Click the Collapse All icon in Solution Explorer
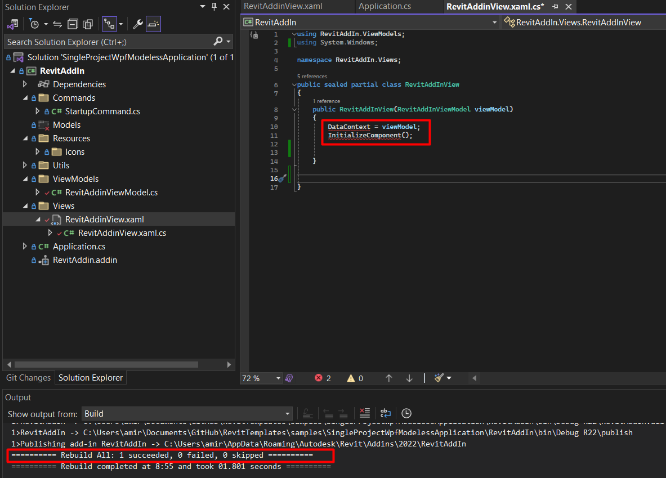 tap(73, 24)
